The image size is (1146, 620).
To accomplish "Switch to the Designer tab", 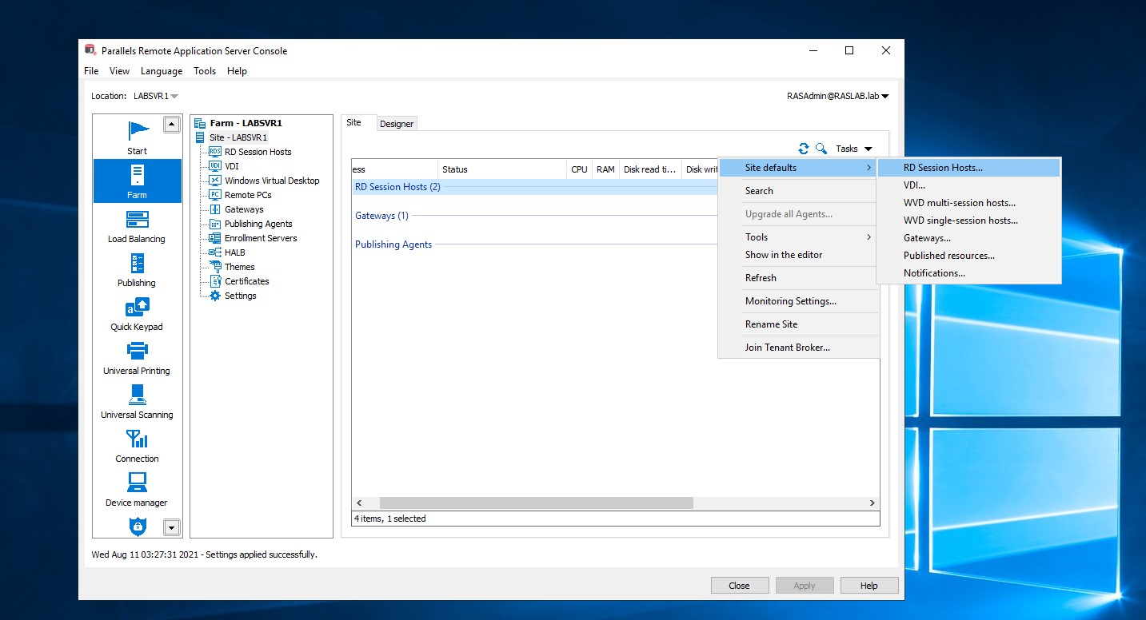I will point(397,124).
